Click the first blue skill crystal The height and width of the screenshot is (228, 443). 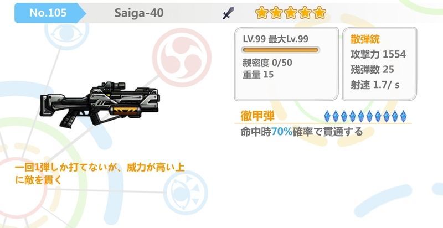327,116
